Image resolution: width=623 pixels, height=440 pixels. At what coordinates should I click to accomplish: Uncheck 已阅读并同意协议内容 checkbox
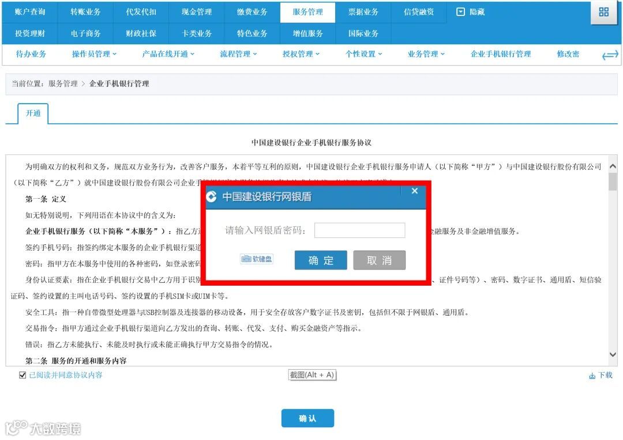point(22,375)
